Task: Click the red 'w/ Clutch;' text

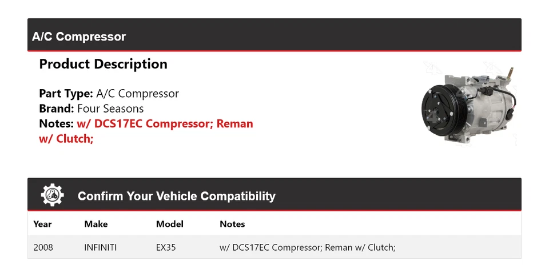Action: (x=66, y=138)
